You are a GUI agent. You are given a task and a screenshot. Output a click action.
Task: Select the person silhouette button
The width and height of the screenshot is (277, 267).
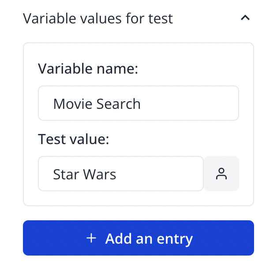pyautogui.click(x=221, y=174)
